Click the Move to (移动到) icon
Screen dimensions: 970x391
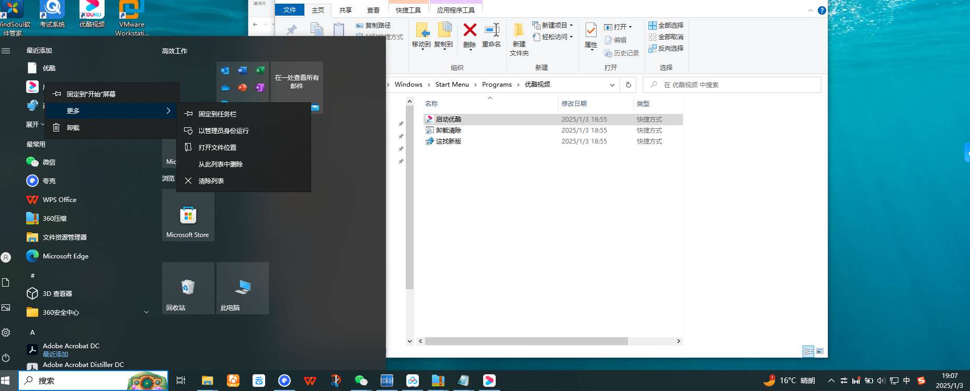tap(422, 30)
